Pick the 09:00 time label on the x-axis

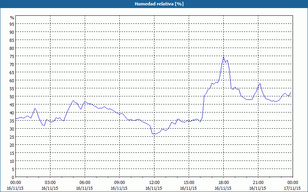(119, 183)
